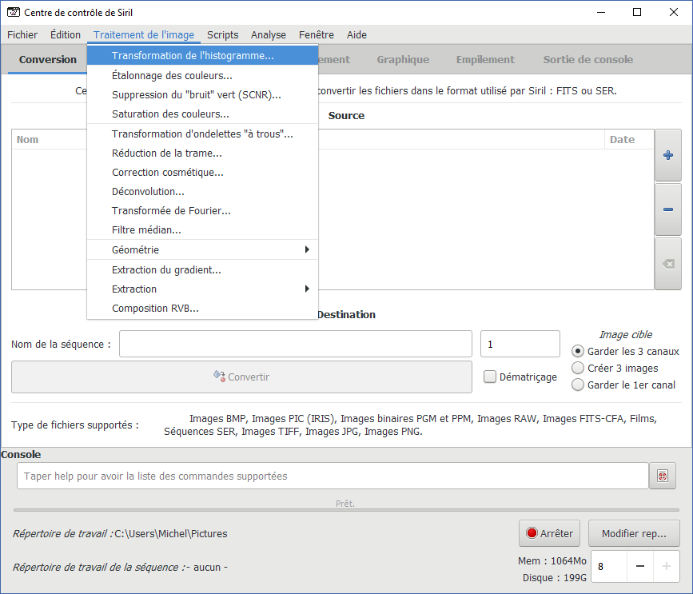
Task: Focus the Nom de la séquence field
Action: [x=296, y=344]
